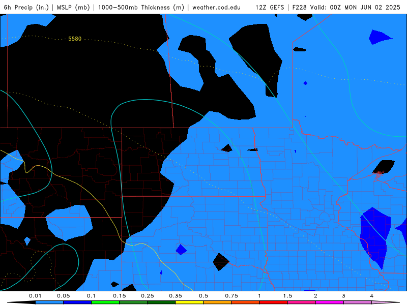Select the red legend color segment
407x305 pixels.
[274, 302]
